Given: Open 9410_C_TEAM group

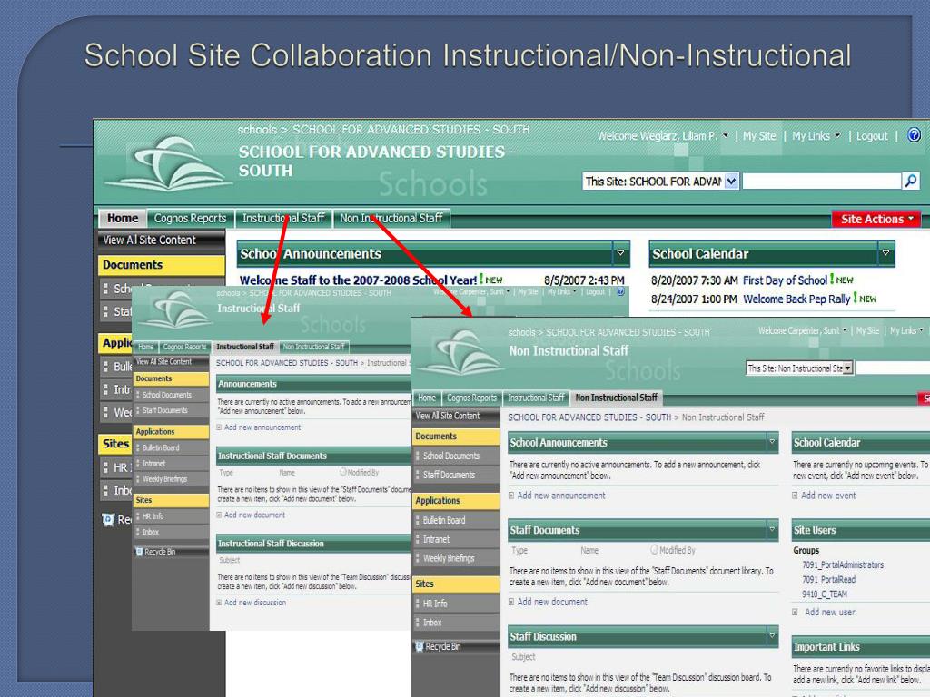Looking at the screenshot, I should [x=825, y=594].
